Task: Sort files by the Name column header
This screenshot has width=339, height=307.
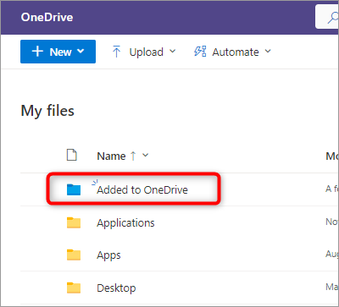Action: coord(111,156)
